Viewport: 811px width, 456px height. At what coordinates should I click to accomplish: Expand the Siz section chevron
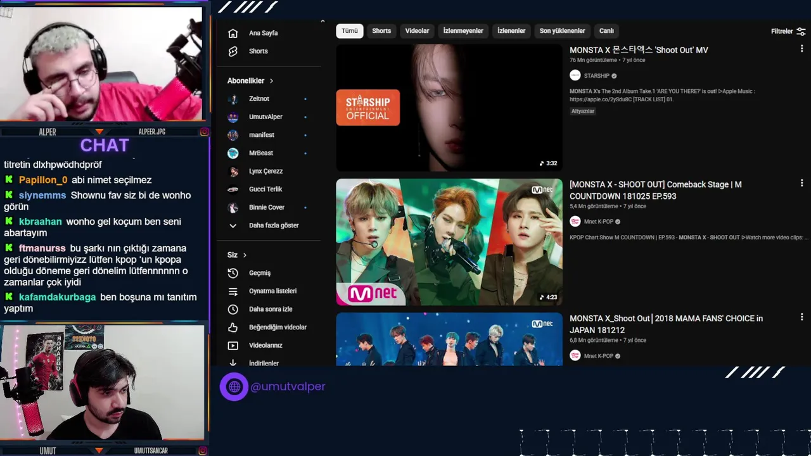(x=245, y=255)
